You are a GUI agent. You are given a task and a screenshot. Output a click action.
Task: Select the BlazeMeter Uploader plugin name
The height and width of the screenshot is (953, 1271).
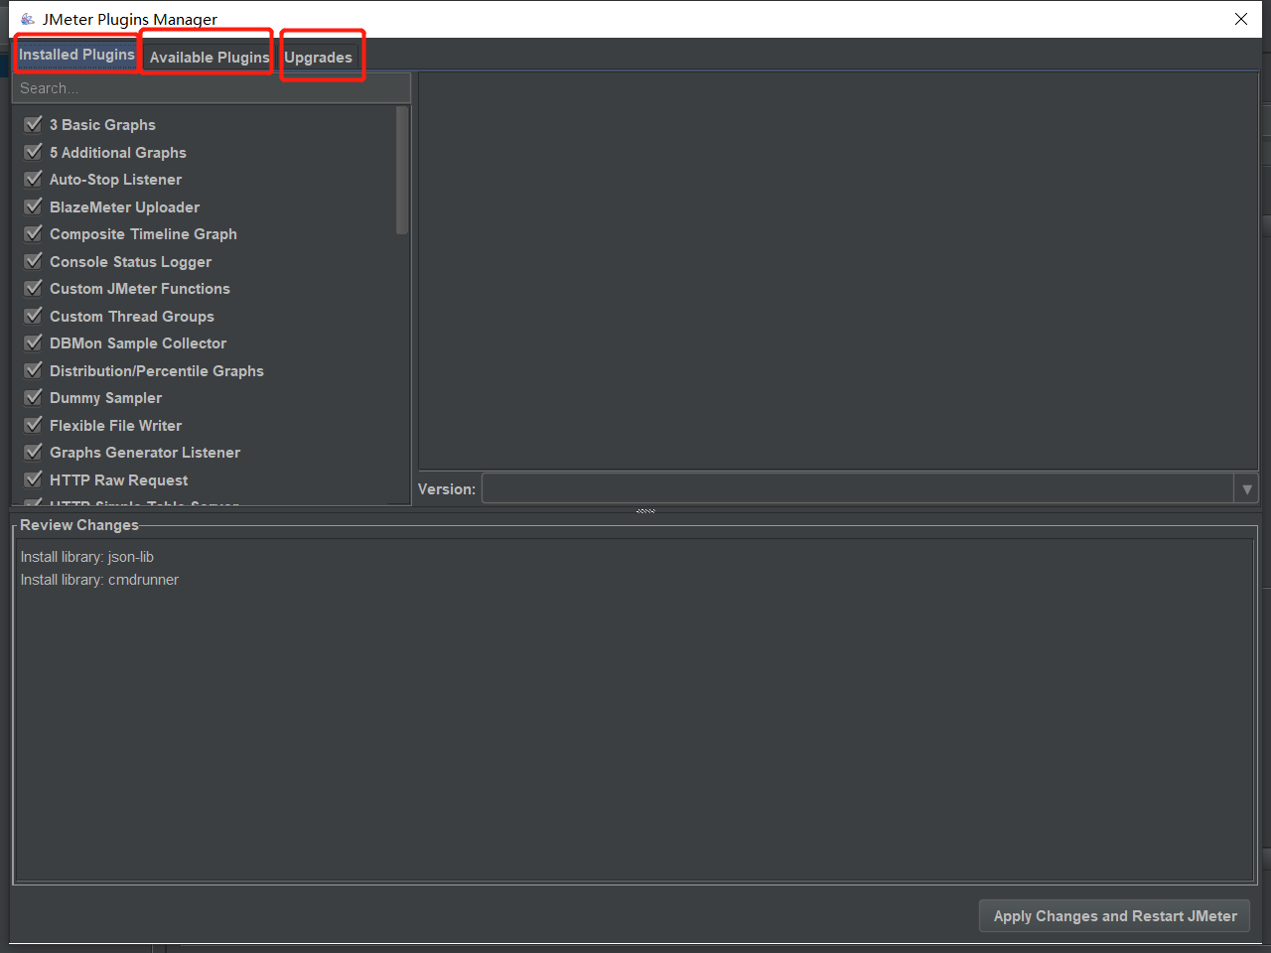[x=124, y=207]
